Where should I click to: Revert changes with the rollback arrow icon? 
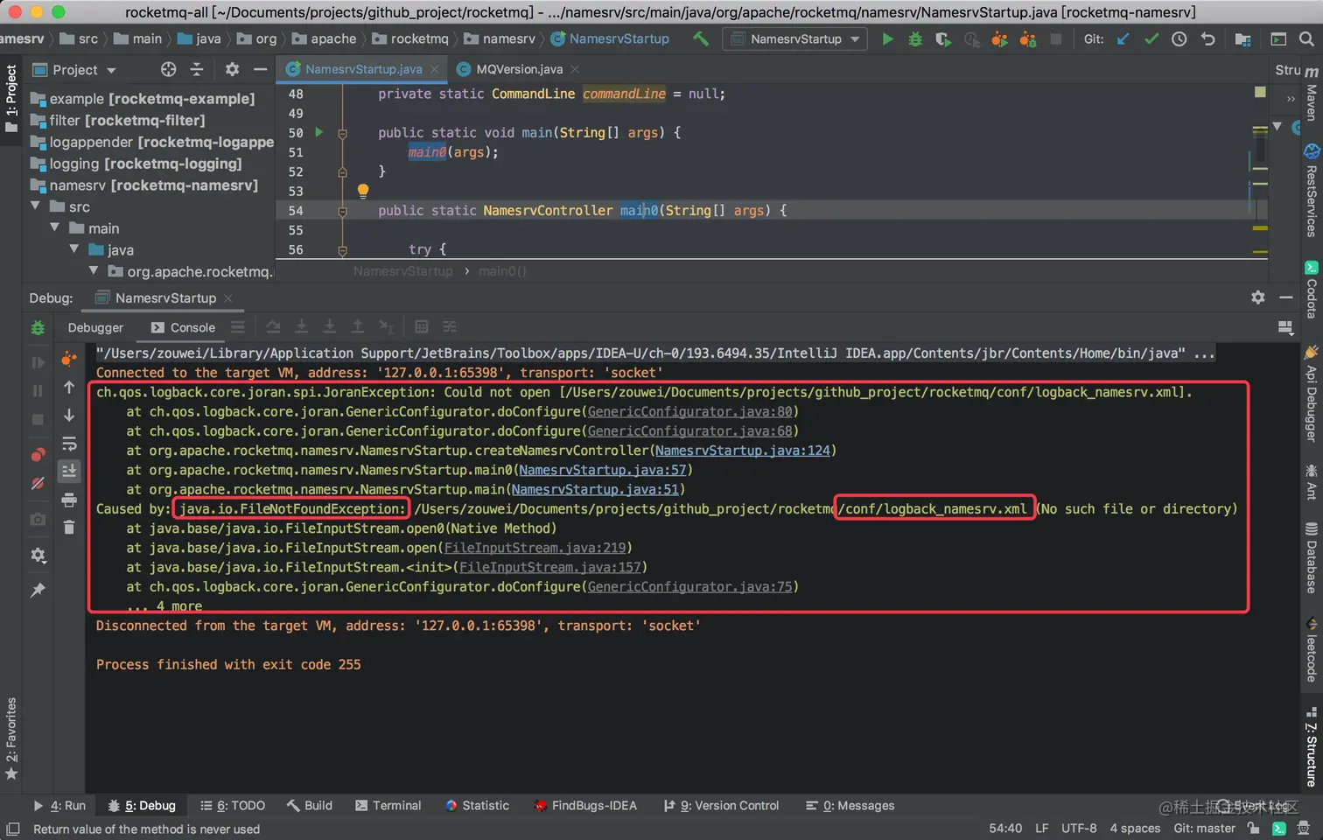(1208, 38)
